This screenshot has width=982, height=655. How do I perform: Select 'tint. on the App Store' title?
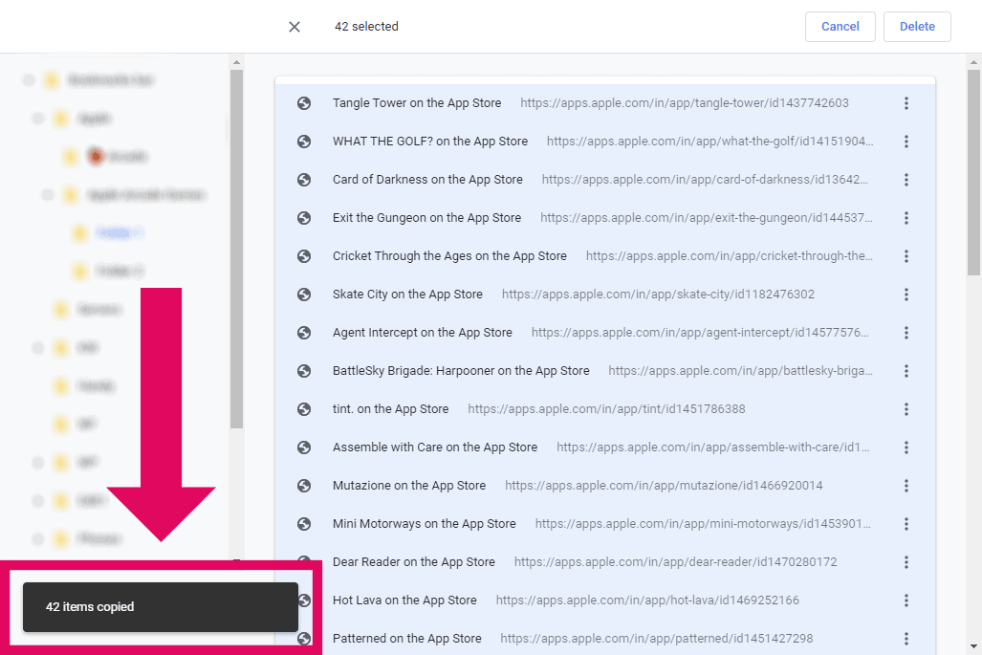tap(391, 409)
